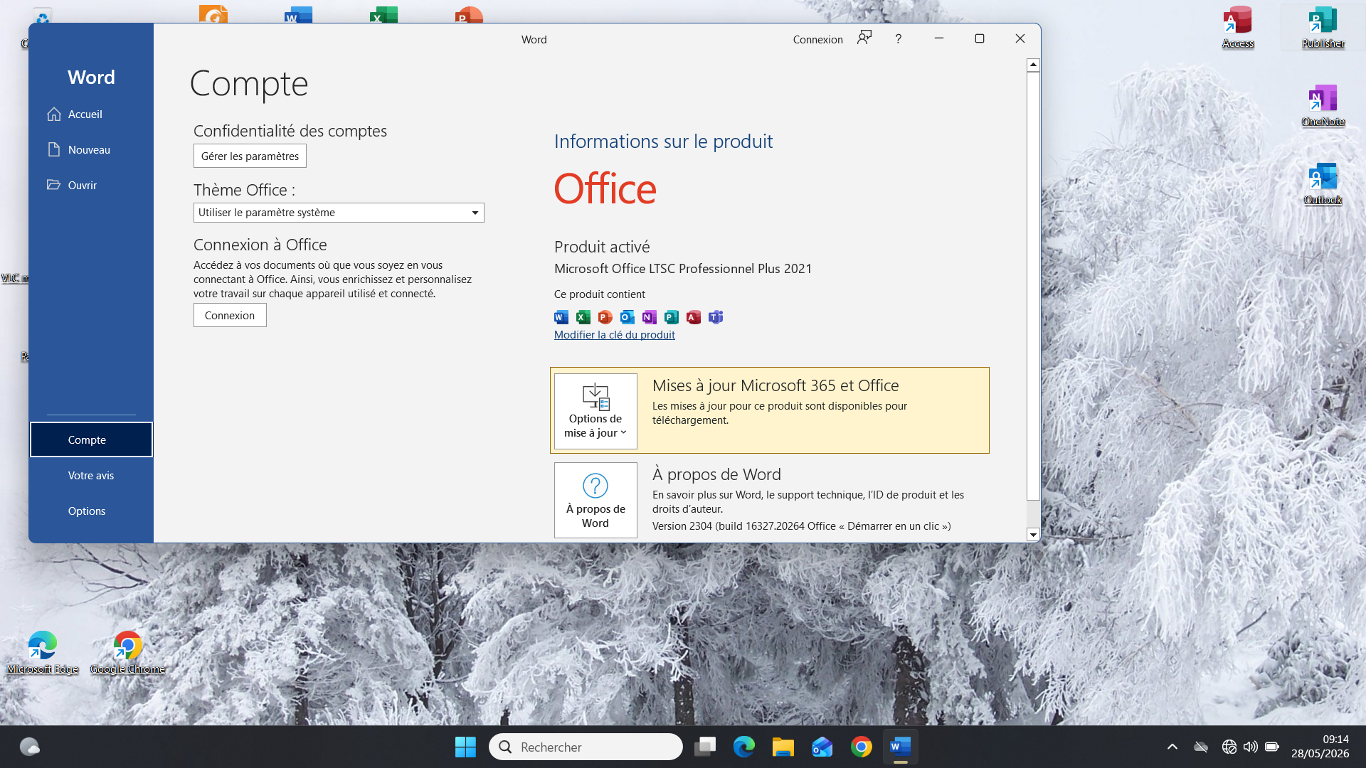The image size is (1366, 768).
Task: Expand Options de mise à jour menu
Action: (x=595, y=411)
